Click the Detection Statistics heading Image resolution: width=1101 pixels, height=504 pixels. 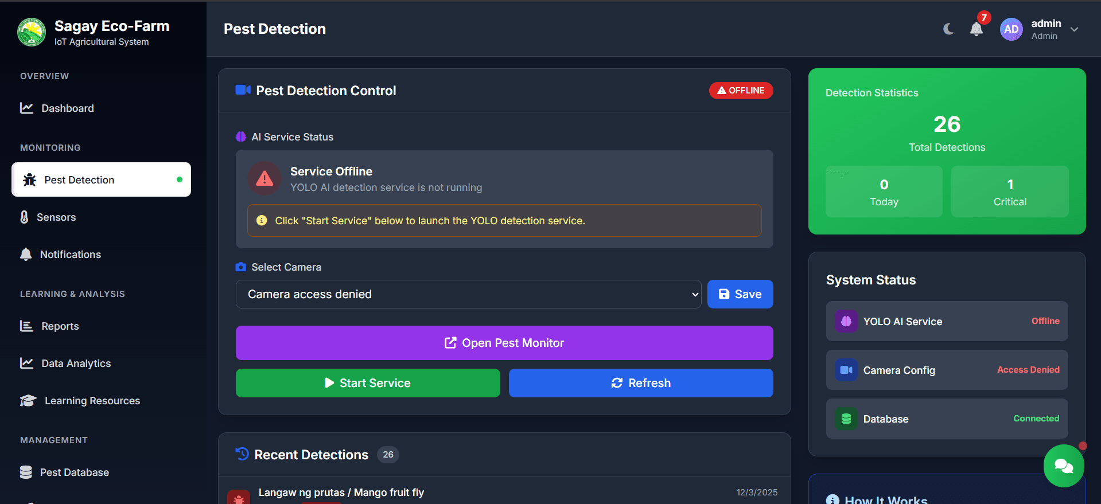(x=872, y=93)
